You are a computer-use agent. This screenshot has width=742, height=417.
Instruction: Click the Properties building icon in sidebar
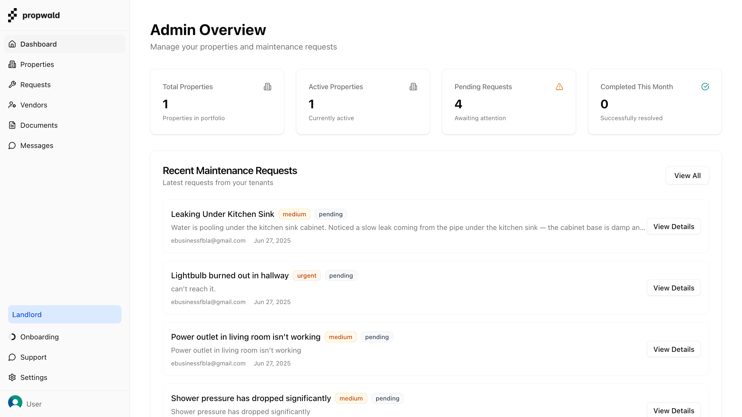point(12,64)
